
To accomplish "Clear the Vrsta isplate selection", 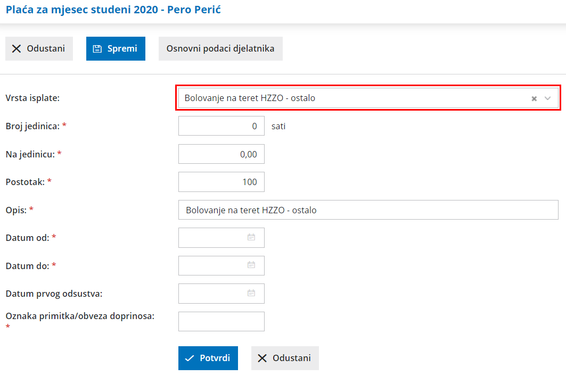I will tap(534, 98).
